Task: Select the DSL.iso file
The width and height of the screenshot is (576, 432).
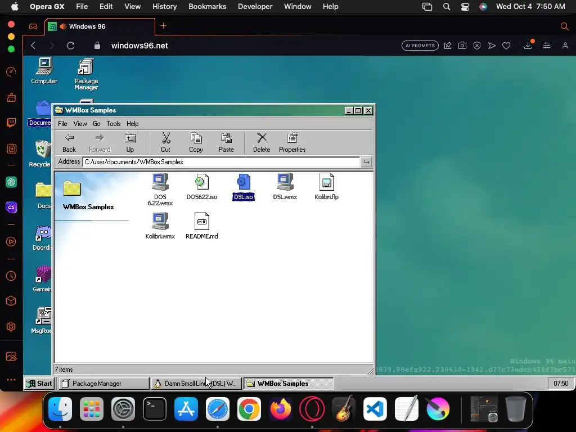Action: click(243, 187)
